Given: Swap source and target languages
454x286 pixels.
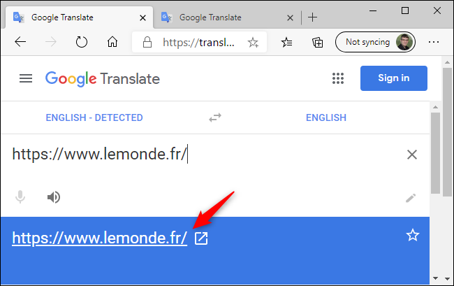Looking at the screenshot, I should 215,117.
